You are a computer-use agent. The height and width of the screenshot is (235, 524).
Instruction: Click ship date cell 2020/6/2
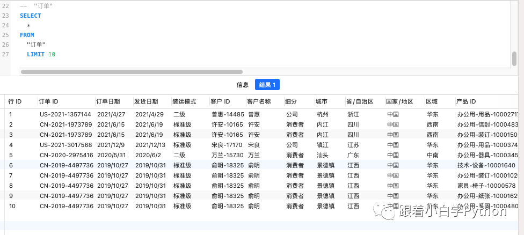coord(148,155)
